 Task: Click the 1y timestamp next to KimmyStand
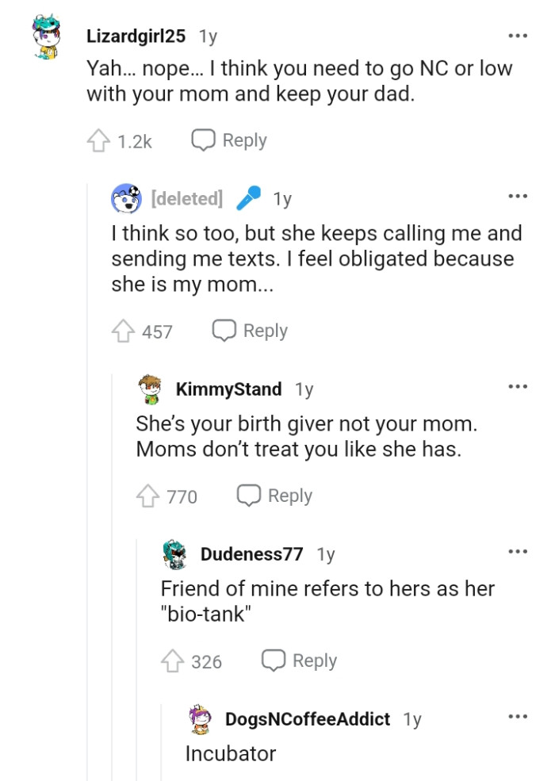click(x=304, y=389)
